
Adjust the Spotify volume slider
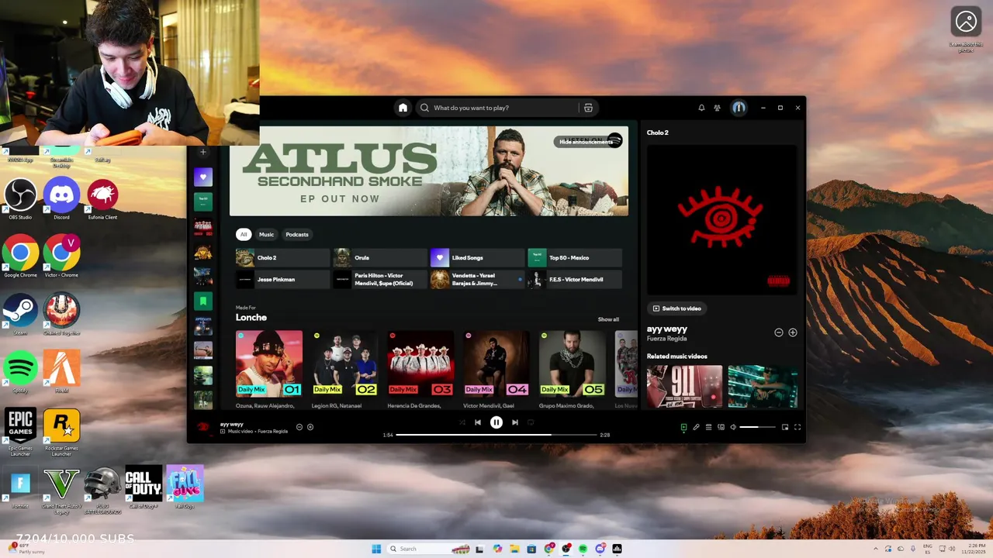pos(757,427)
